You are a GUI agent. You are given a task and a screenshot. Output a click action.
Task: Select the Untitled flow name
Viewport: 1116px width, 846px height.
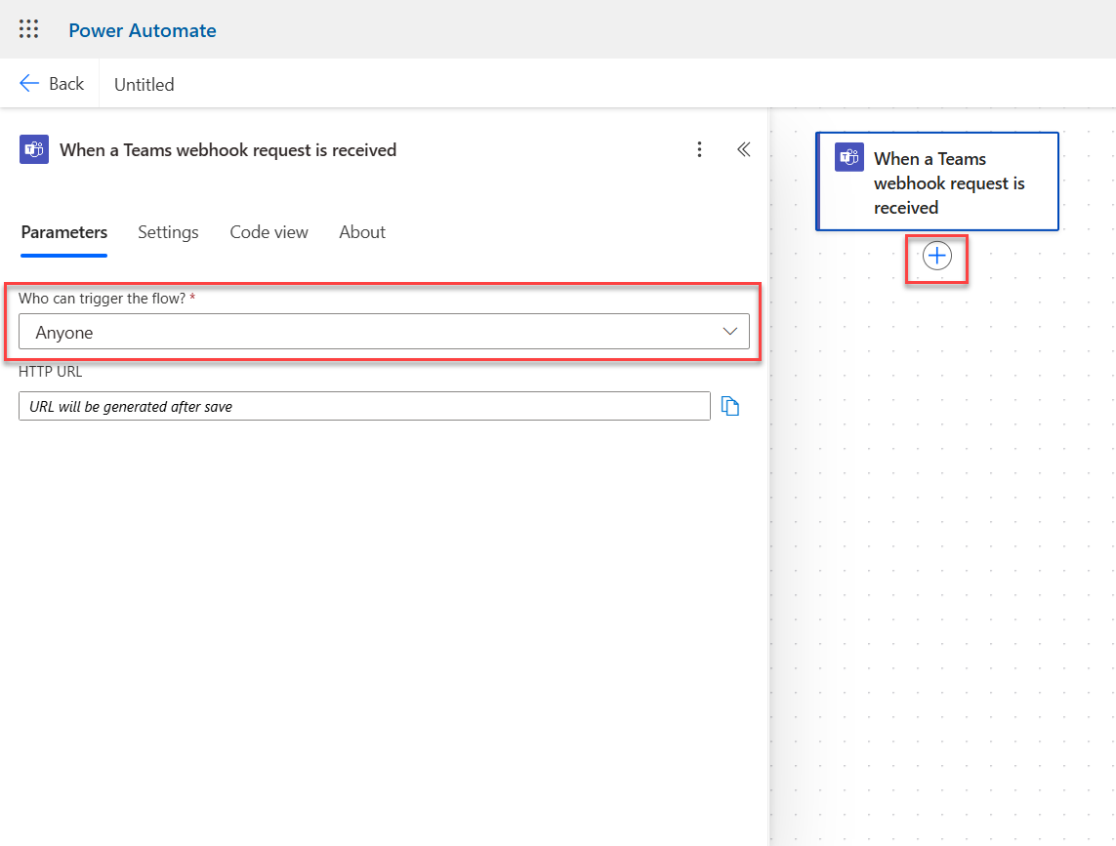[145, 85]
